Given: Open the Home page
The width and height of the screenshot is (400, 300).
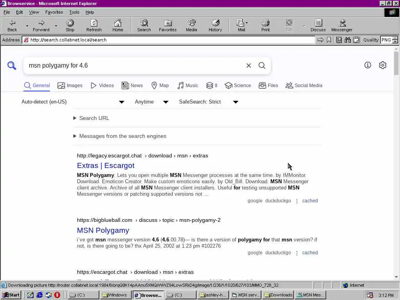Looking at the screenshot, I should point(118,25).
